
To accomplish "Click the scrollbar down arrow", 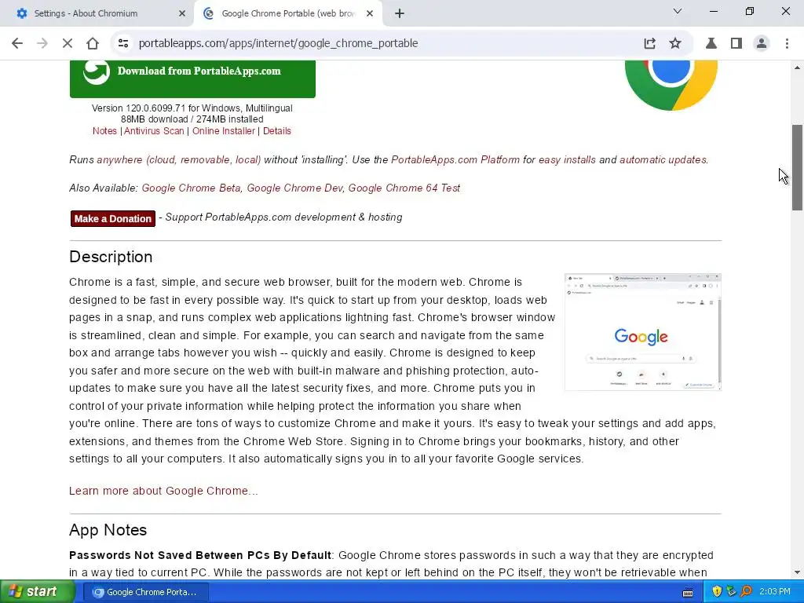I will click(798, 572).
